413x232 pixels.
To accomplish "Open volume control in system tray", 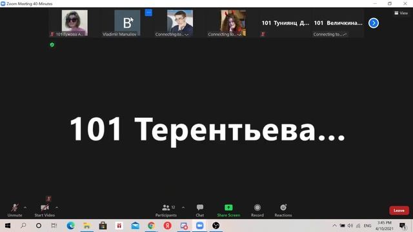I will click(350, 226).
